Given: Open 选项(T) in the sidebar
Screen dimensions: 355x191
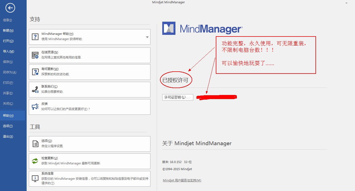Looking at the screenshot, I should [8, 126].
